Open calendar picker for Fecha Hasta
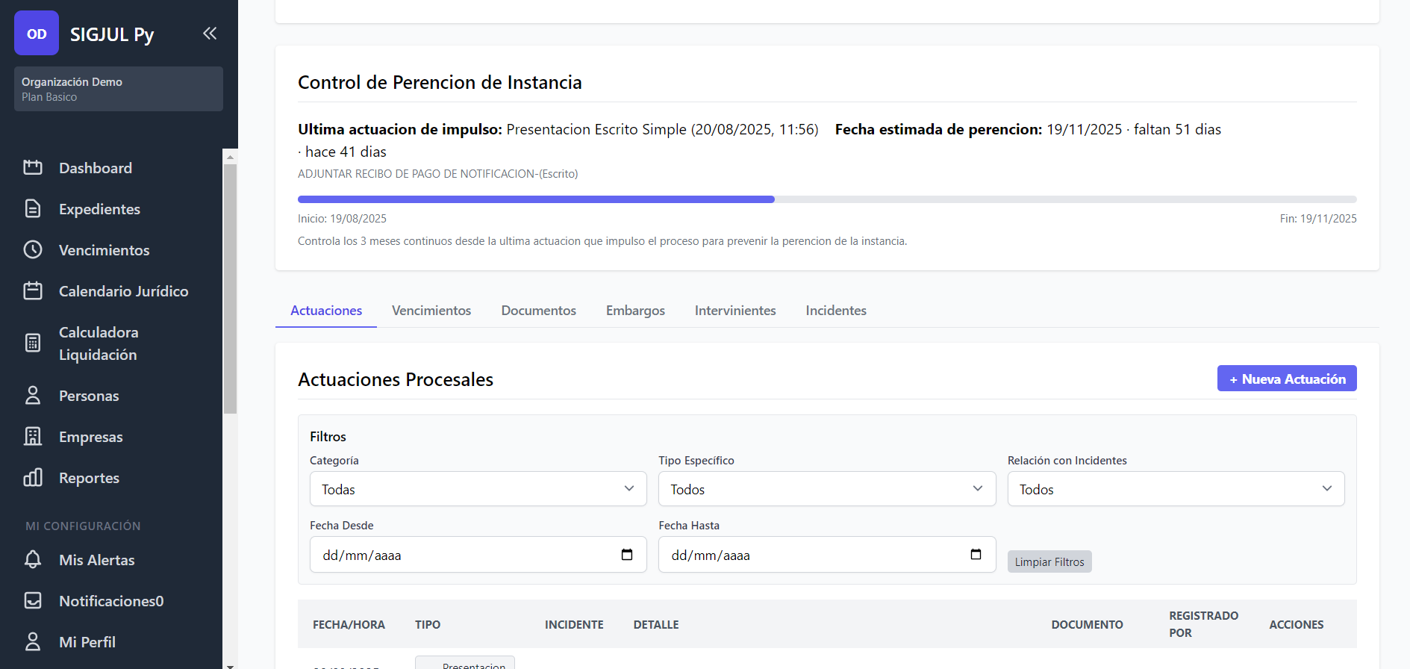 [976, 555]
